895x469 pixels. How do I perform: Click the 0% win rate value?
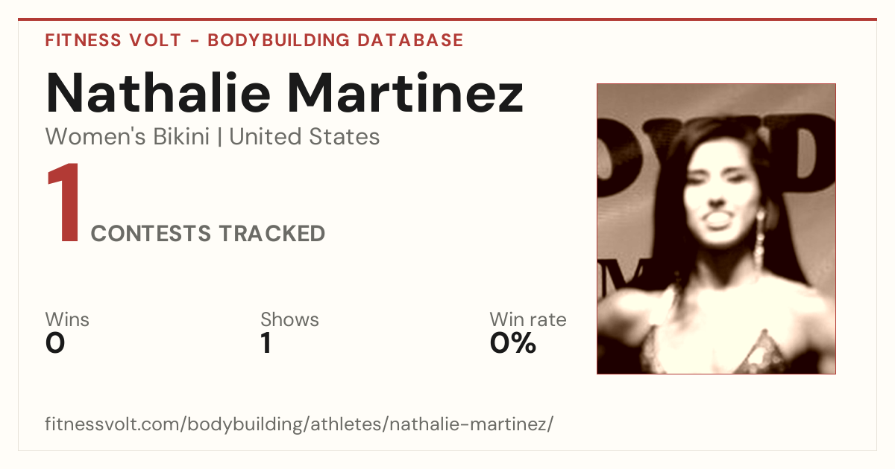click(513, 343)
